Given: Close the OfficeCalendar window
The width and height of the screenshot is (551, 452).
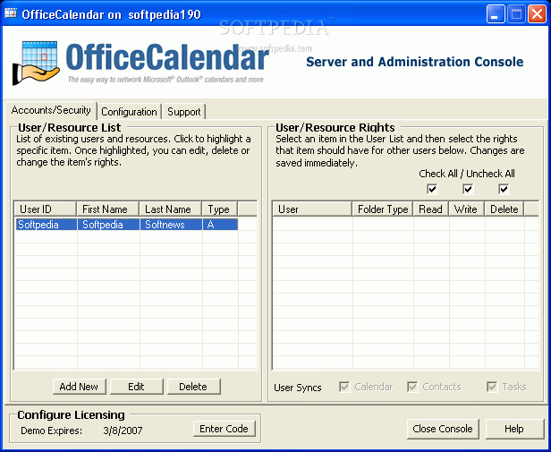Looking at the screenshot, I should click(537, 14).
